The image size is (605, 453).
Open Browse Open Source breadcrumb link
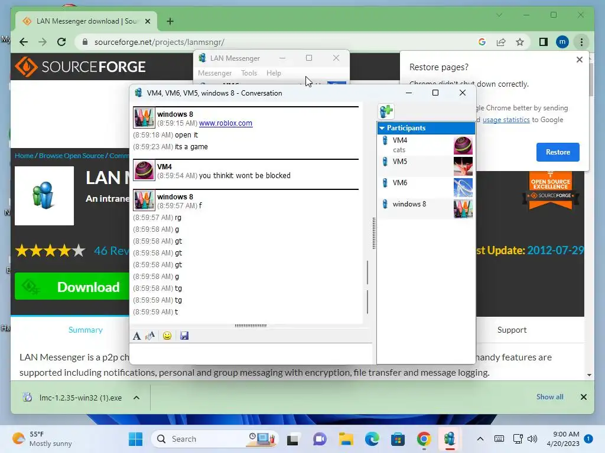pyautogui.click(x=71, y=156)
